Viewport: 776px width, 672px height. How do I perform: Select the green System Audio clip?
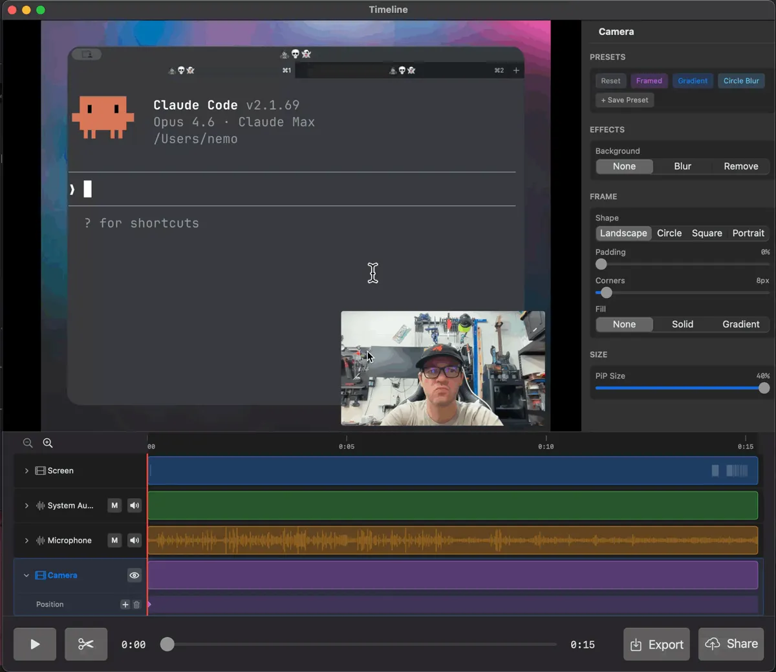tap(453, 506)
